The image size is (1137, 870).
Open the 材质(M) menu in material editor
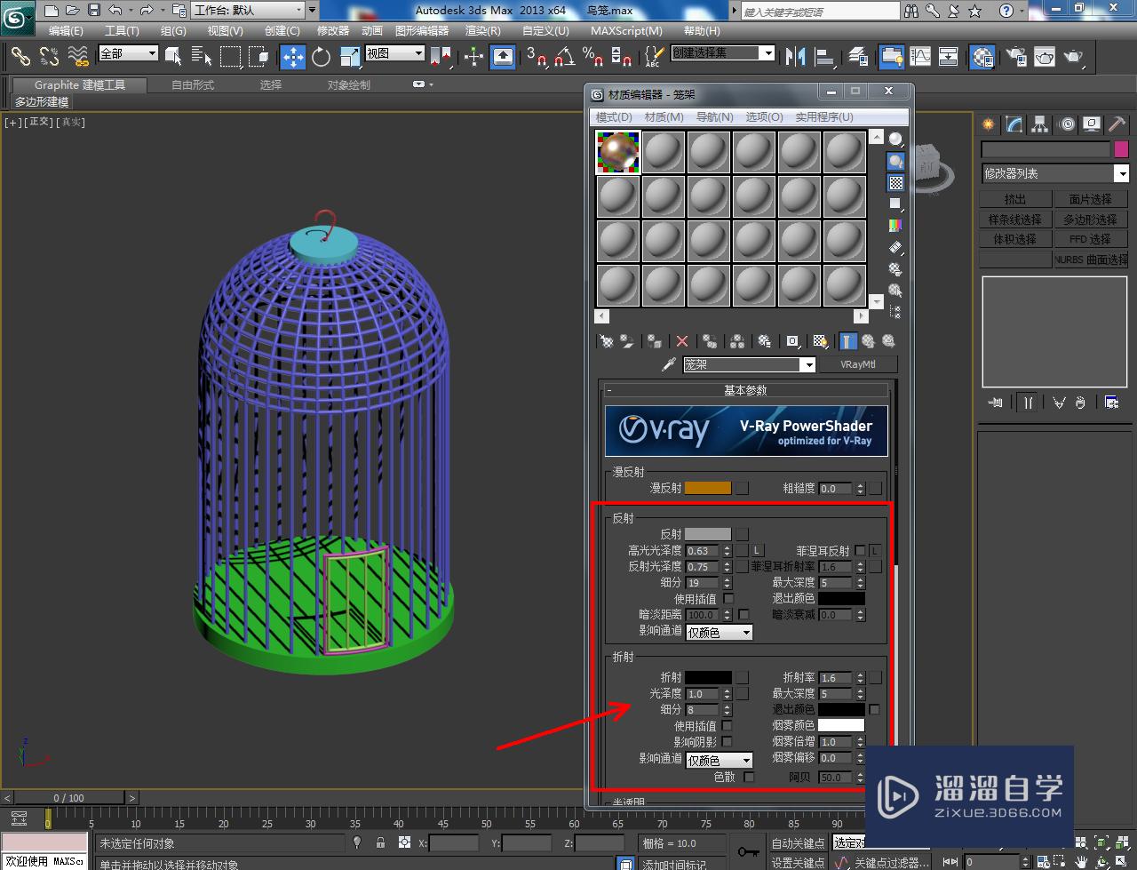[664, 116]
